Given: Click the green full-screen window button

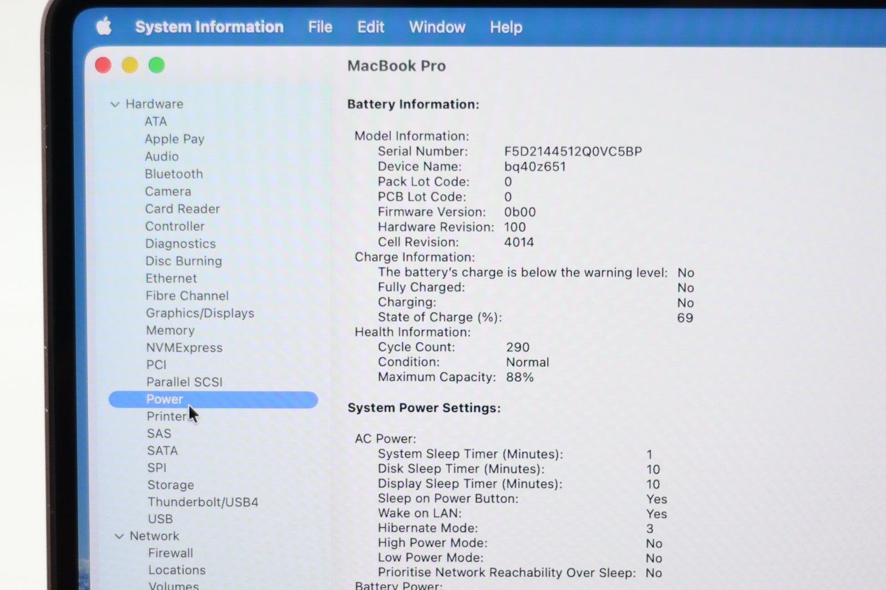Looking at the screenshot, I should [157, 65].
